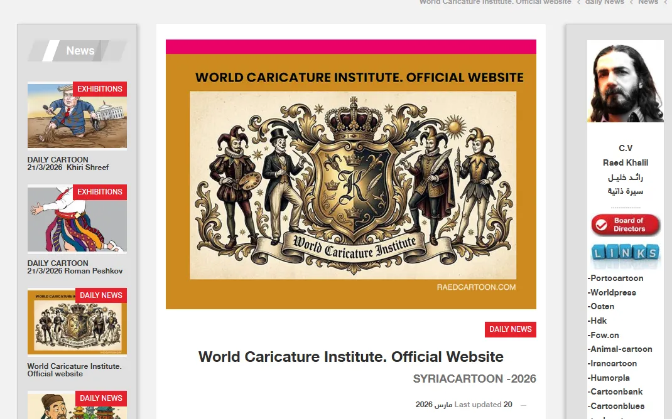Visit the Humorpla link

coord(609,378)
